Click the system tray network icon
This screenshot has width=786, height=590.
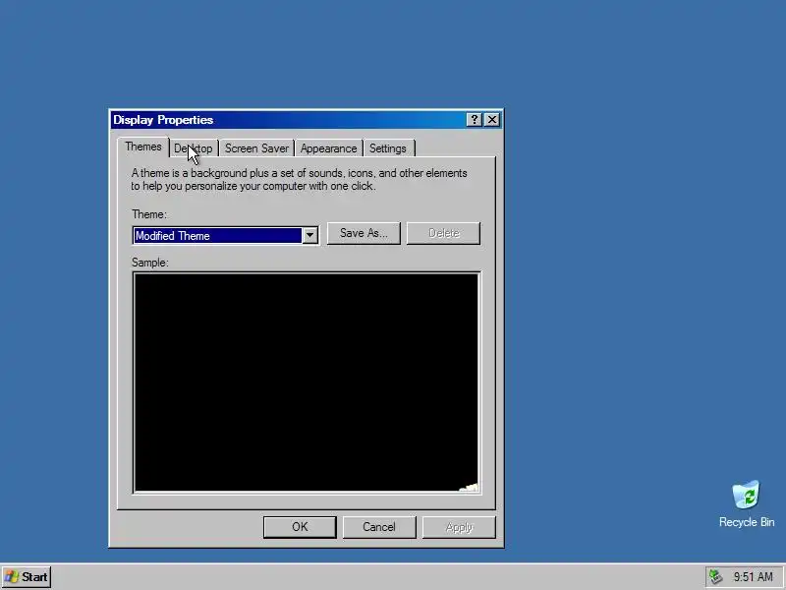(715, 577)
